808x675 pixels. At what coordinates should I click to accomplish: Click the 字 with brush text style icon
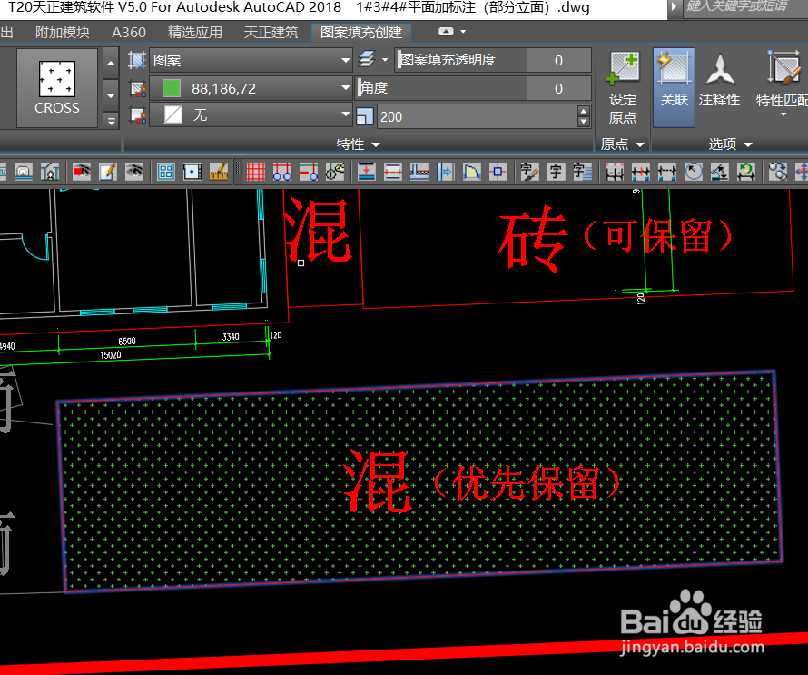[529, 171]
